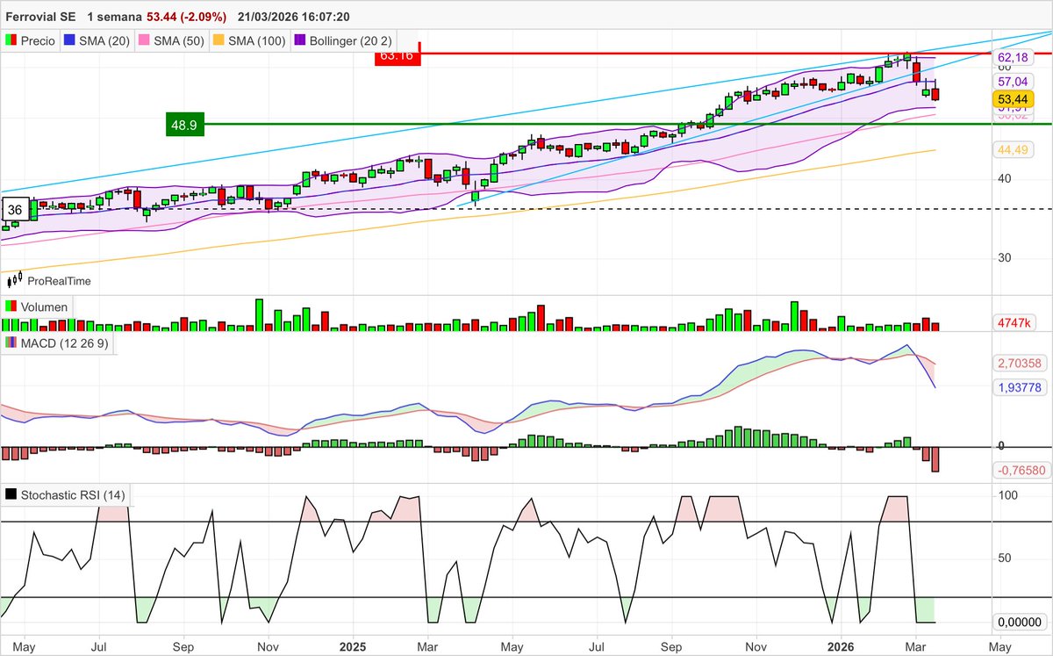Select the Precio legend label
Screen dimensions: 1053x656
pos(38,40)
